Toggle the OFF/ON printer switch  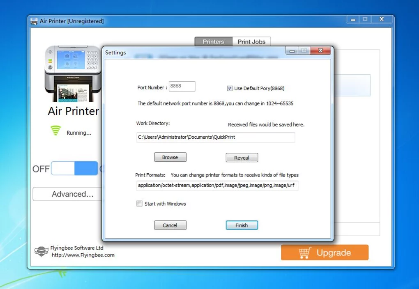74,168
